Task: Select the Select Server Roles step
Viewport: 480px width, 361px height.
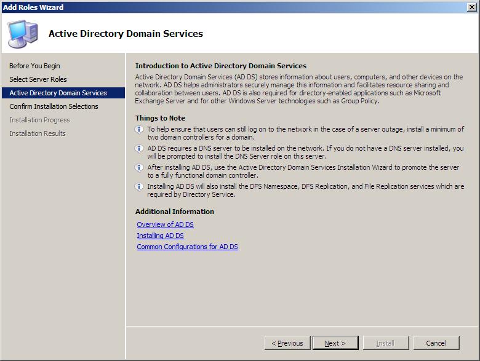Action: click(38, 79)
